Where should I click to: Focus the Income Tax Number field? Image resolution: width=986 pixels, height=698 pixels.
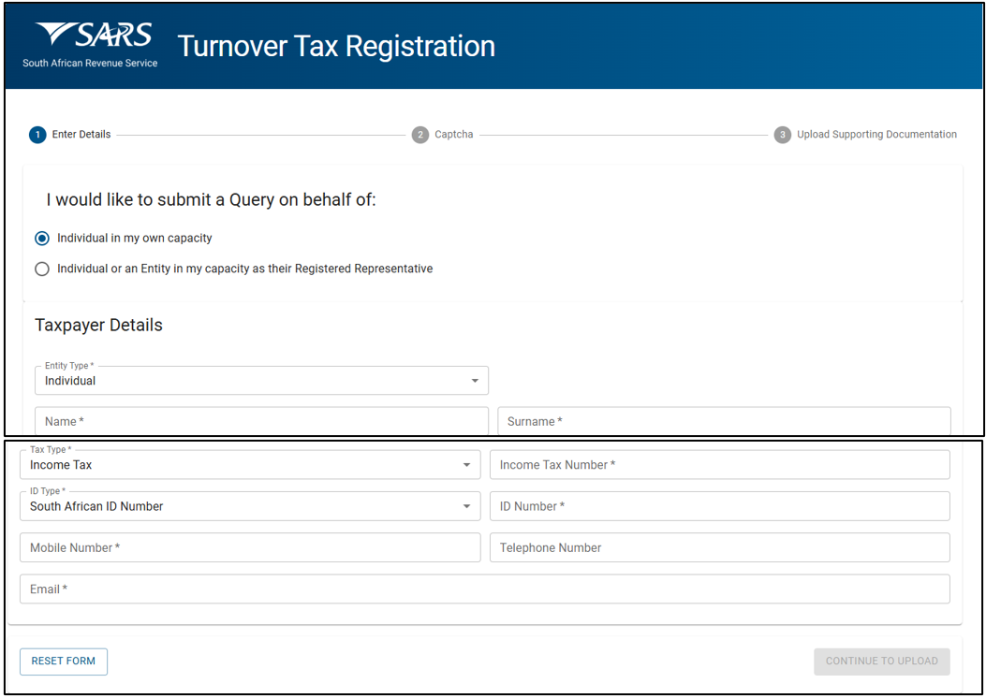pos(719,465)
